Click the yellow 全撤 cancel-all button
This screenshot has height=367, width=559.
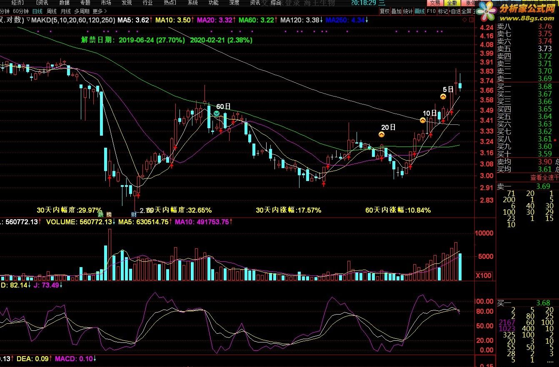[x=452, y=3]
